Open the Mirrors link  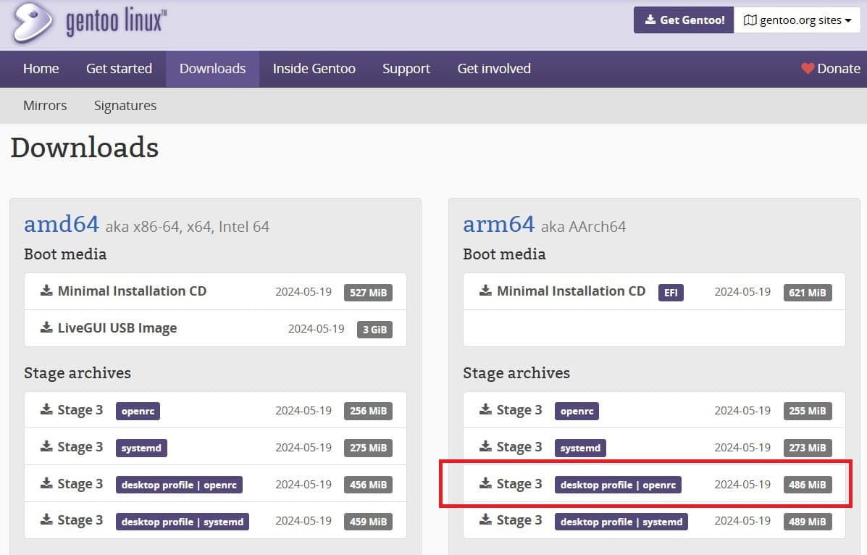coord(45,105)
